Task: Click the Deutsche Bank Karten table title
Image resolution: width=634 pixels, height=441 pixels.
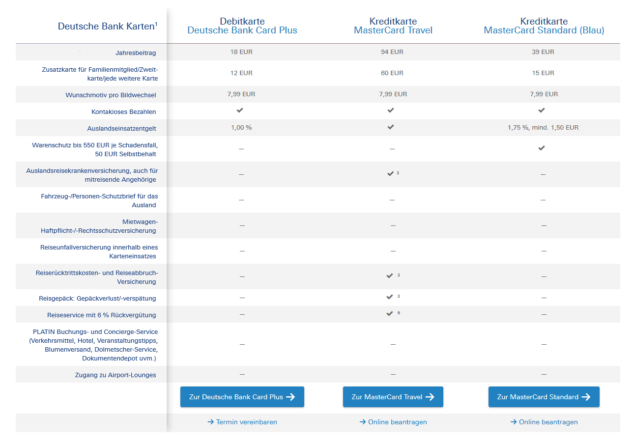Action: [x=108, y=26]
